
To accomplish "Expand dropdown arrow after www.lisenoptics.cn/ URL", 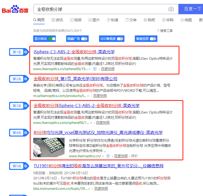I will (x=103, y=156).
